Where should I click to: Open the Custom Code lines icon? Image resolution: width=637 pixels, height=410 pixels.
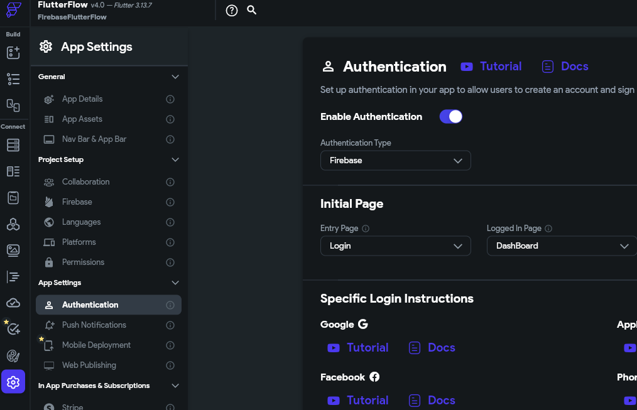tap(13, 277)
